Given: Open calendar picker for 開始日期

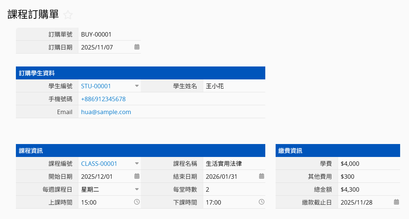Looking at the screenshot, I should [x=137, y=176].
